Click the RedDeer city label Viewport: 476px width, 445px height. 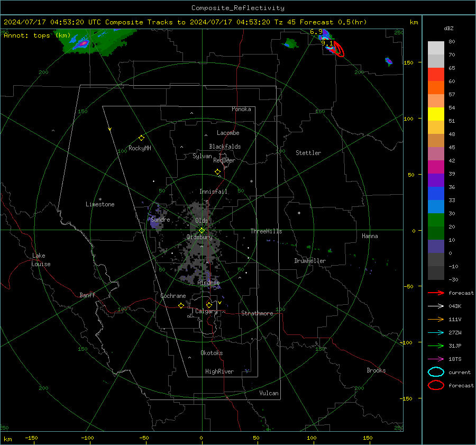tap(224, 160)
